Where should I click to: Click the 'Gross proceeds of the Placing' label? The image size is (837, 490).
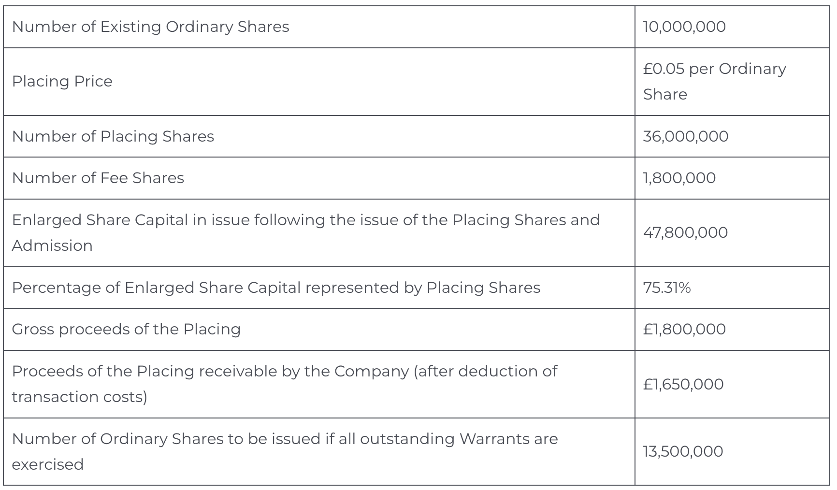126,329
